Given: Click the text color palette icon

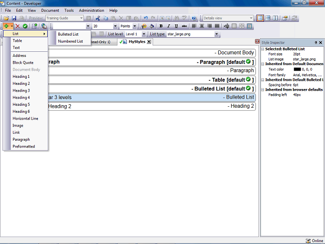Looking at the screenshot, I should tap(144, 26).
